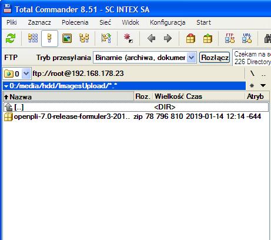271x240 pixels.
Task: Click the network drive icon labeled 0
Action: [x=9, y=74]
